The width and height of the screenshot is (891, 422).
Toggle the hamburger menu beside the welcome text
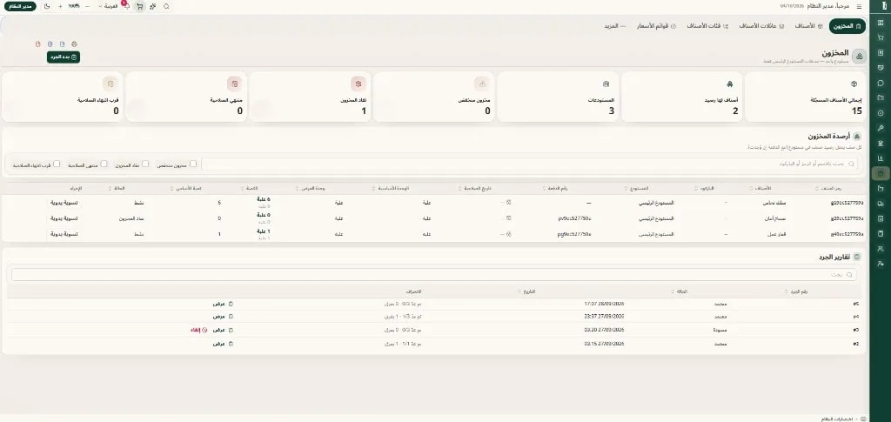(x=859, y=6)
